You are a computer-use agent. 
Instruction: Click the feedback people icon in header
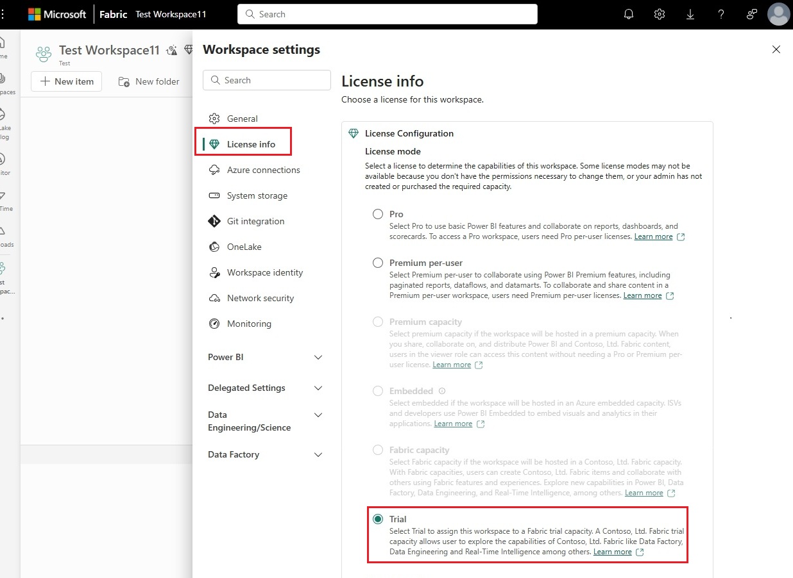point(752,14)
